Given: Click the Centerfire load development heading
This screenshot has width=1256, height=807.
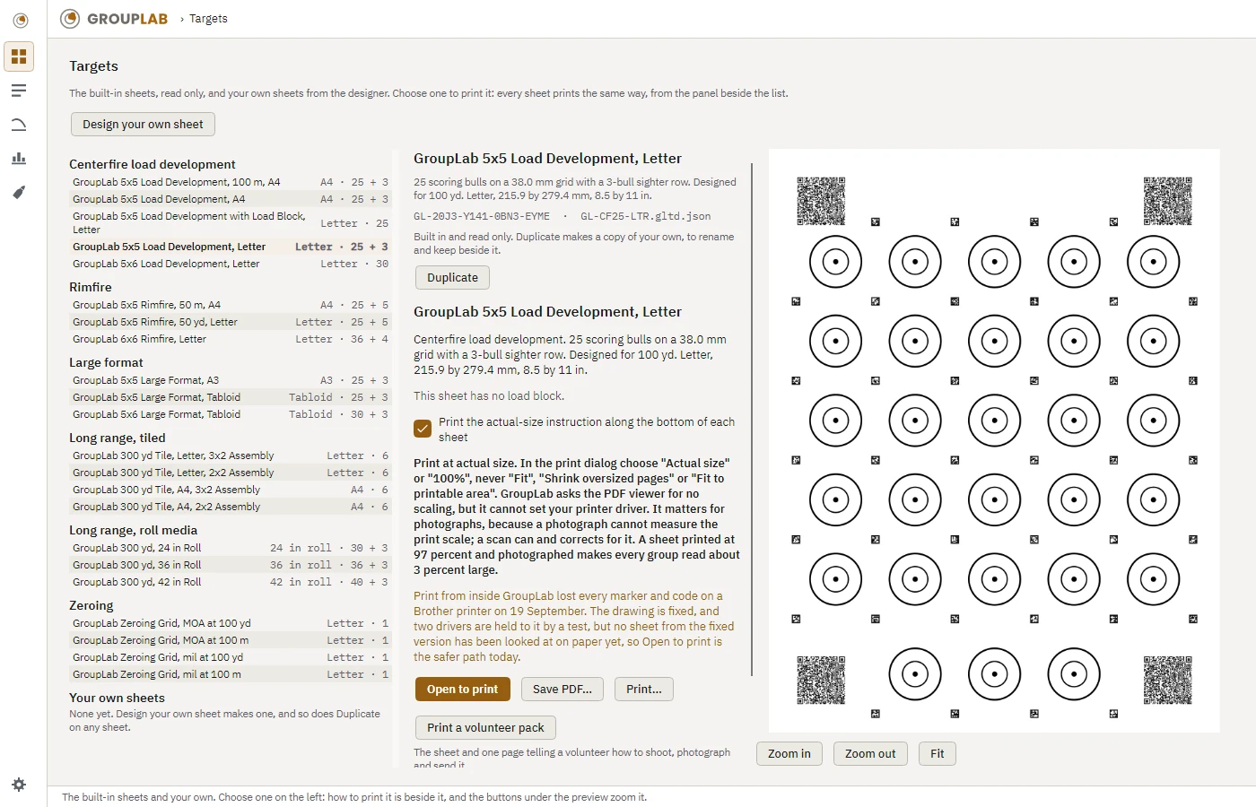Looking at the screenshot, I should pos(153,164).
